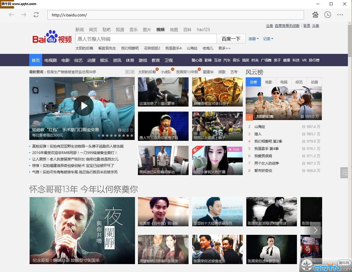Click the 登录 login link

click(307, 26)
